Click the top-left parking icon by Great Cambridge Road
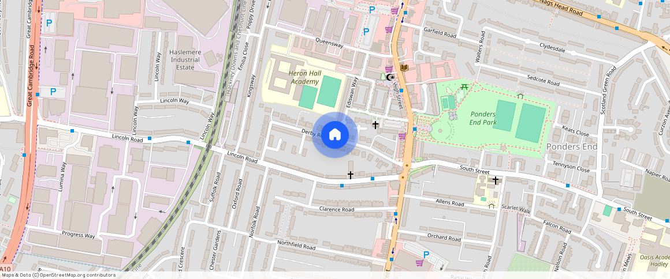Screen dimensions: 670x279 click(x=49, y=23)
